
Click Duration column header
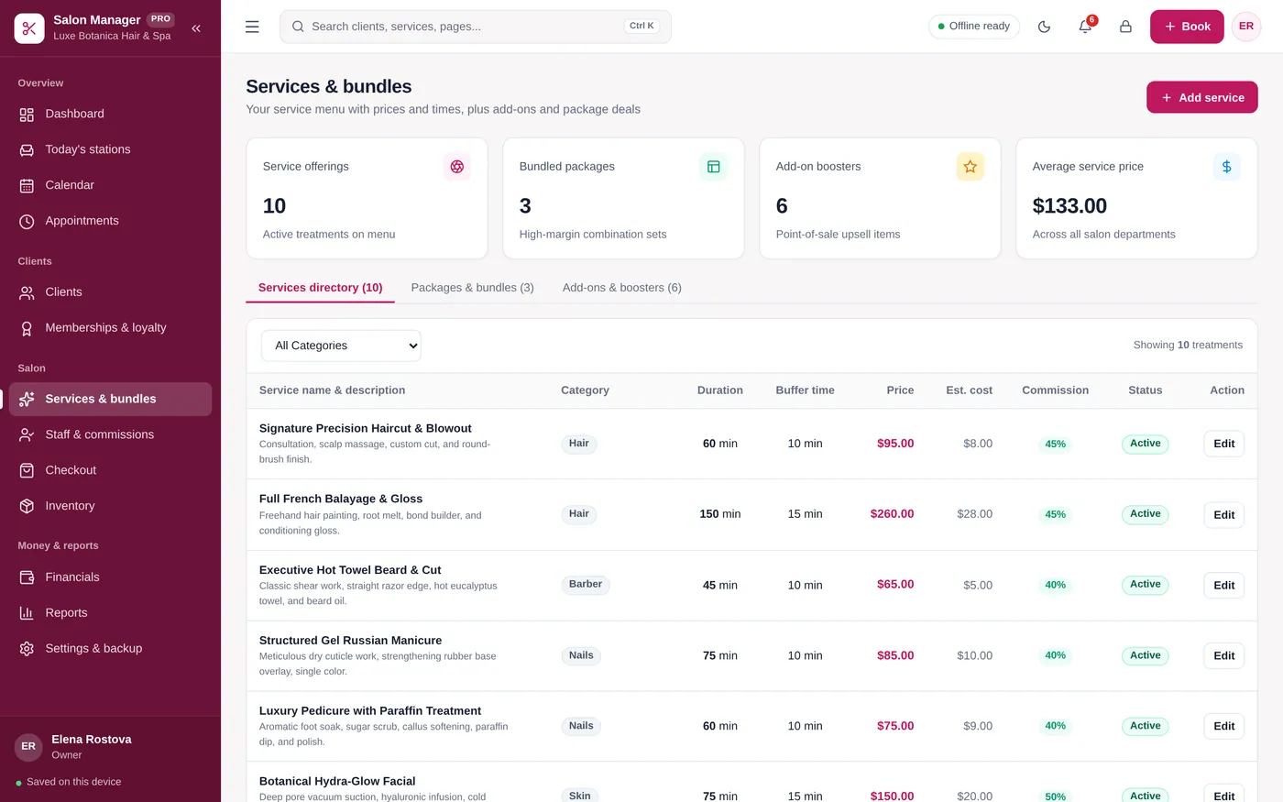click(x=720, y=390)
